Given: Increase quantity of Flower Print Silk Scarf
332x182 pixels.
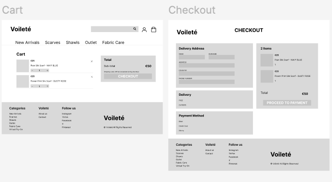Looking at the screenshot, I should tap(47, 86).
